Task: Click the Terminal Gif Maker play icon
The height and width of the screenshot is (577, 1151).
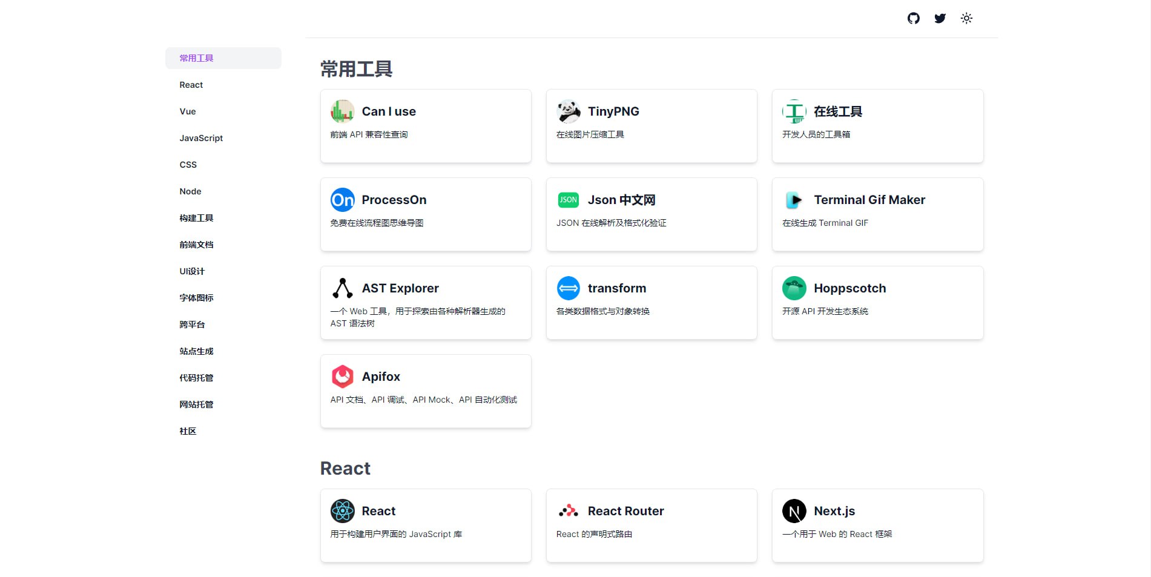Action: click(794, 200)
